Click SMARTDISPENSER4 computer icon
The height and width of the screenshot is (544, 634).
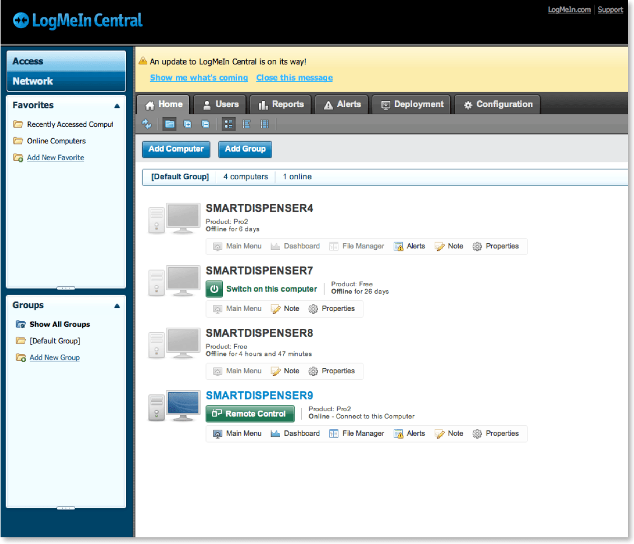(x=174, y=218)
